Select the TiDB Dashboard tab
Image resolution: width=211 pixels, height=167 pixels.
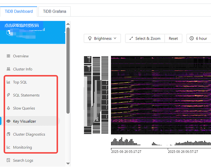point(19,12)
